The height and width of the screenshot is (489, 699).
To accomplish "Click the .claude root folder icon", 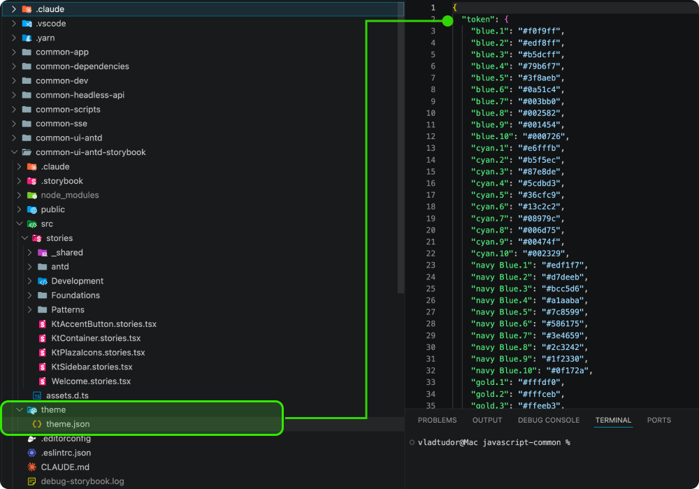I will (x=27, y=9).
